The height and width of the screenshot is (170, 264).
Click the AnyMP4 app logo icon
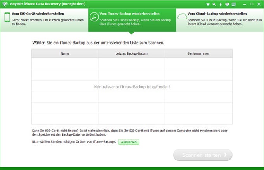(5, 4)
